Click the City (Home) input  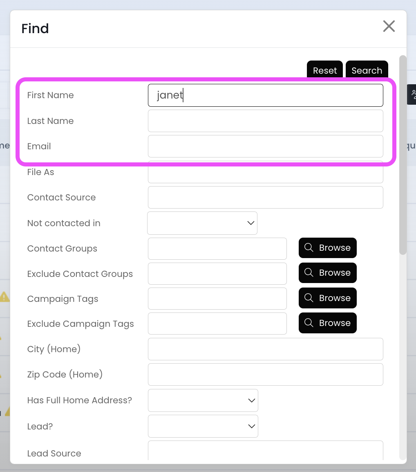click(265, 349)
